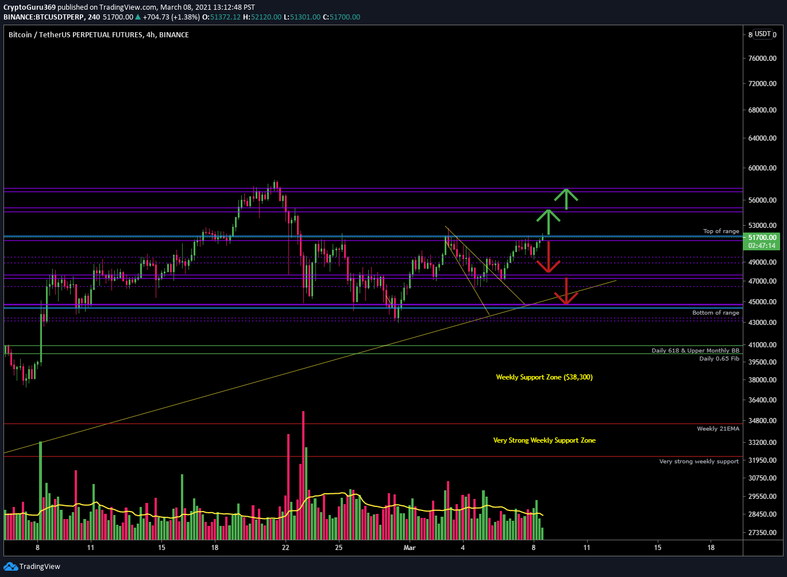The height and width of the screenshot is (577, 787).
Task: Click 47000.00 on the price axis
Action: coord(761,281)
